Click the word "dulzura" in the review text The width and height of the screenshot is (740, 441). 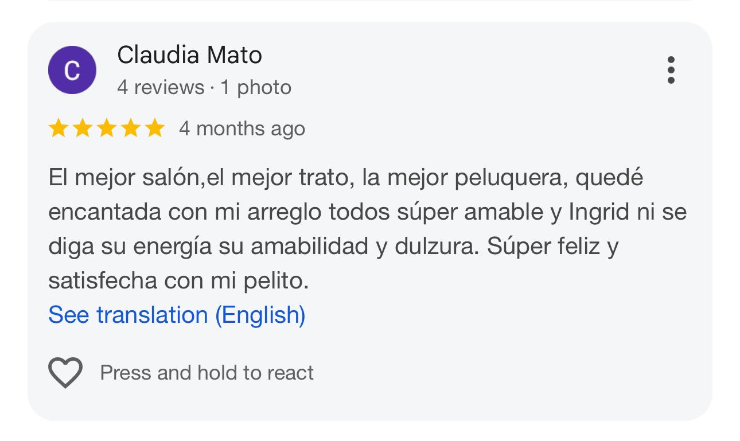438,246
